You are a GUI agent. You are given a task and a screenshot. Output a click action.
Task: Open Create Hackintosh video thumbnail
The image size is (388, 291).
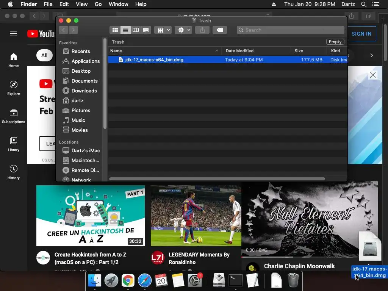tap(90, 216)
